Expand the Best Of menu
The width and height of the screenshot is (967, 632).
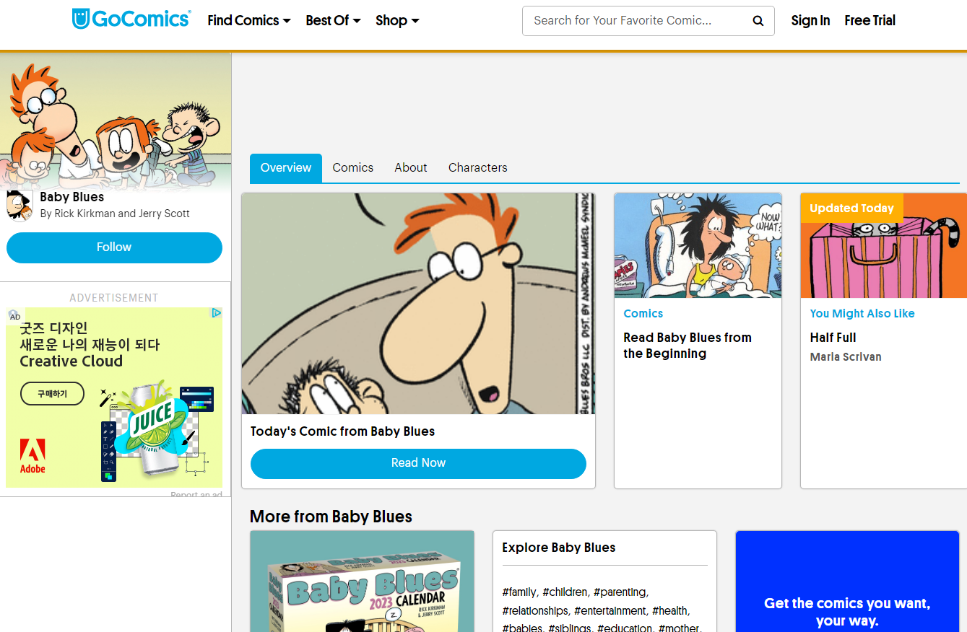coord(333,21)
